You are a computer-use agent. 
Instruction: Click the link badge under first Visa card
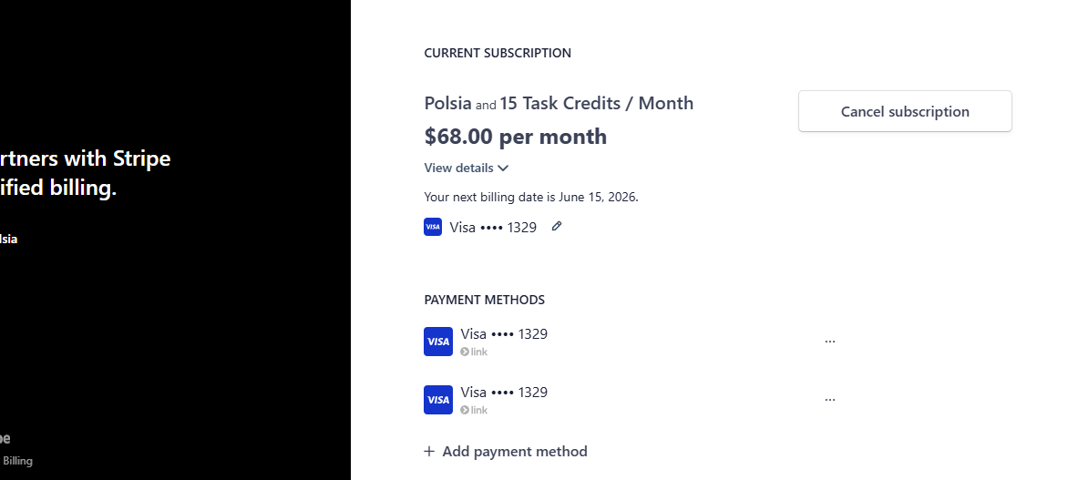coord(474,352)
